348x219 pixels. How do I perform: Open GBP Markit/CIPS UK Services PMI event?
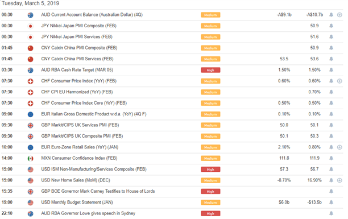[x=80, y=125]
